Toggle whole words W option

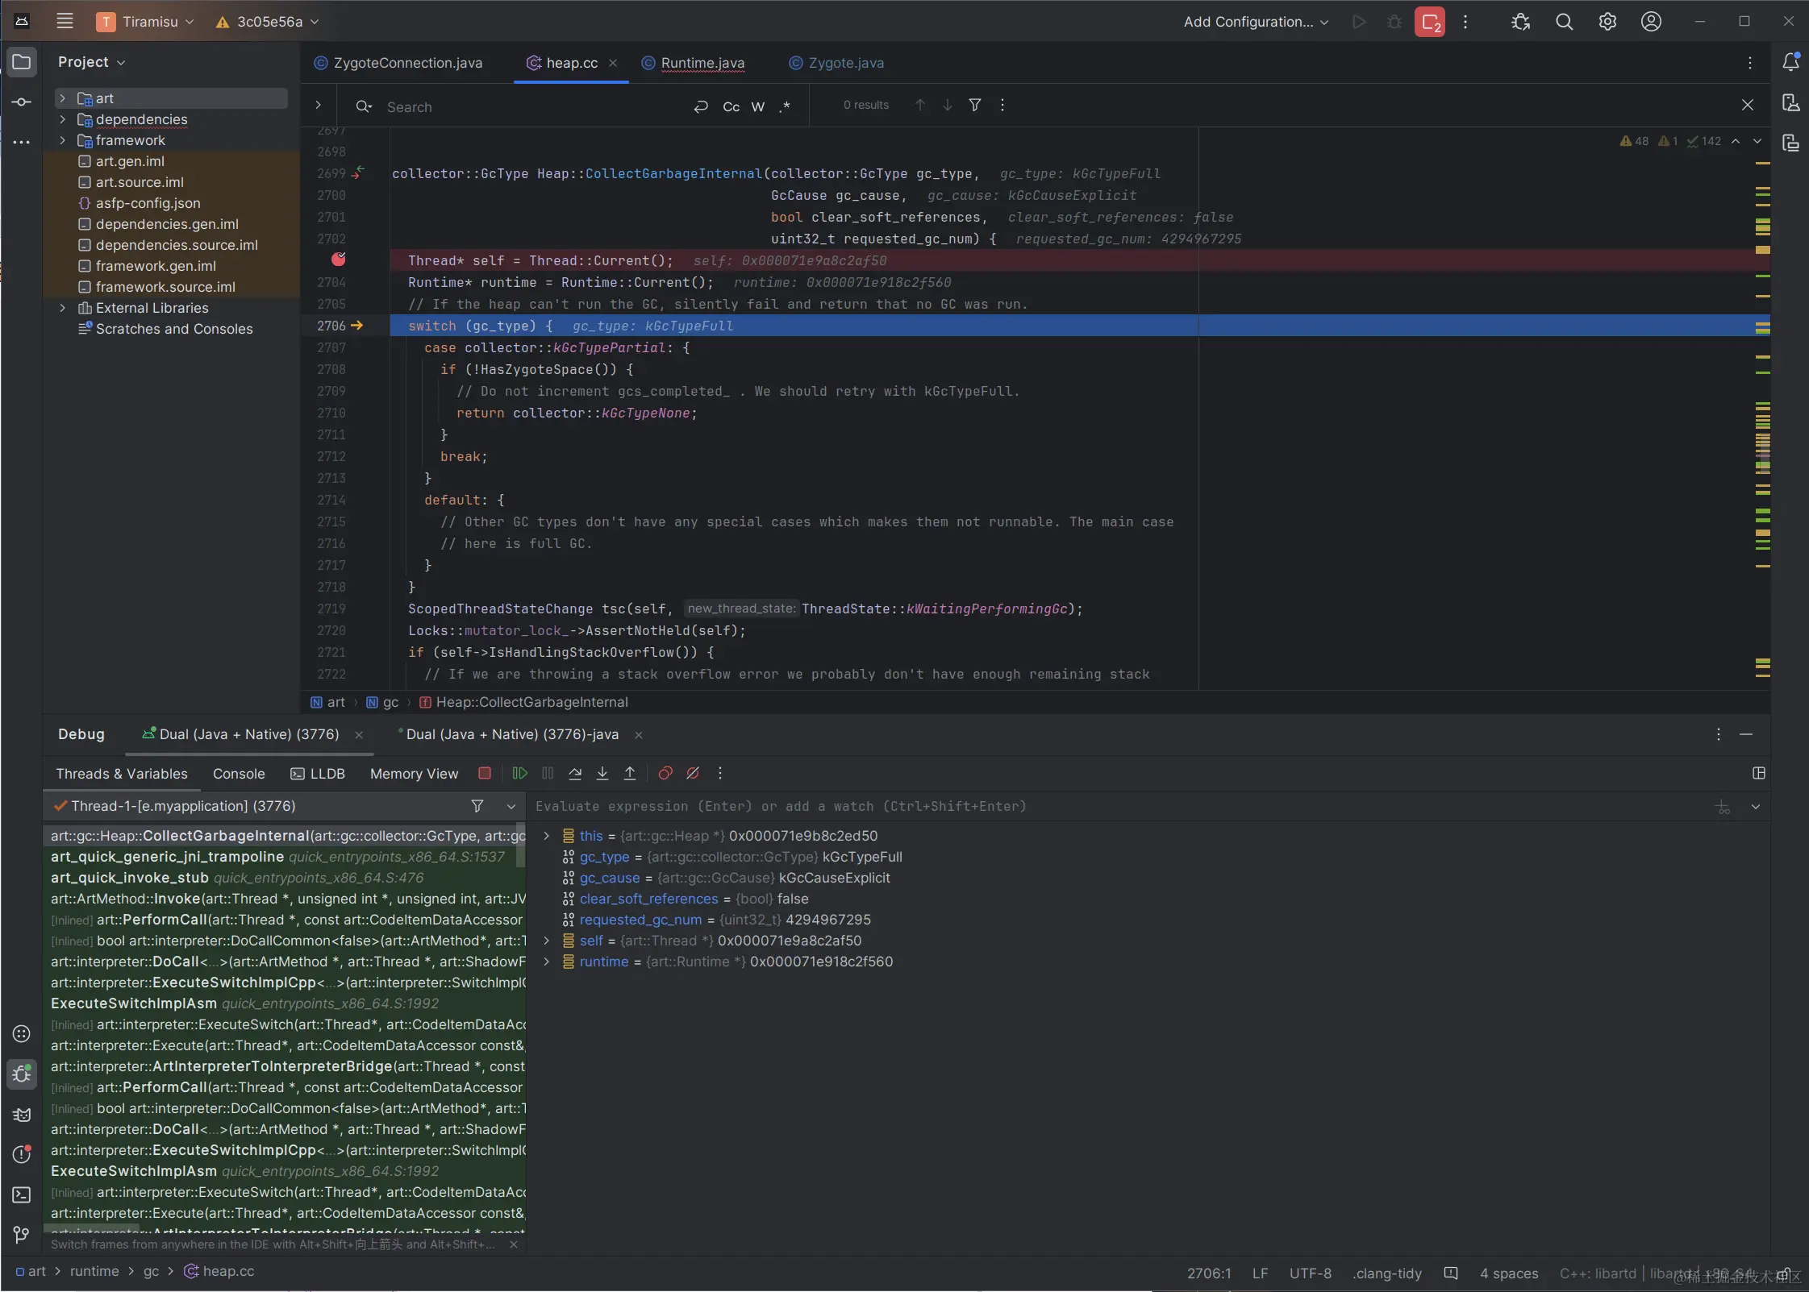[x=758, y=106]
